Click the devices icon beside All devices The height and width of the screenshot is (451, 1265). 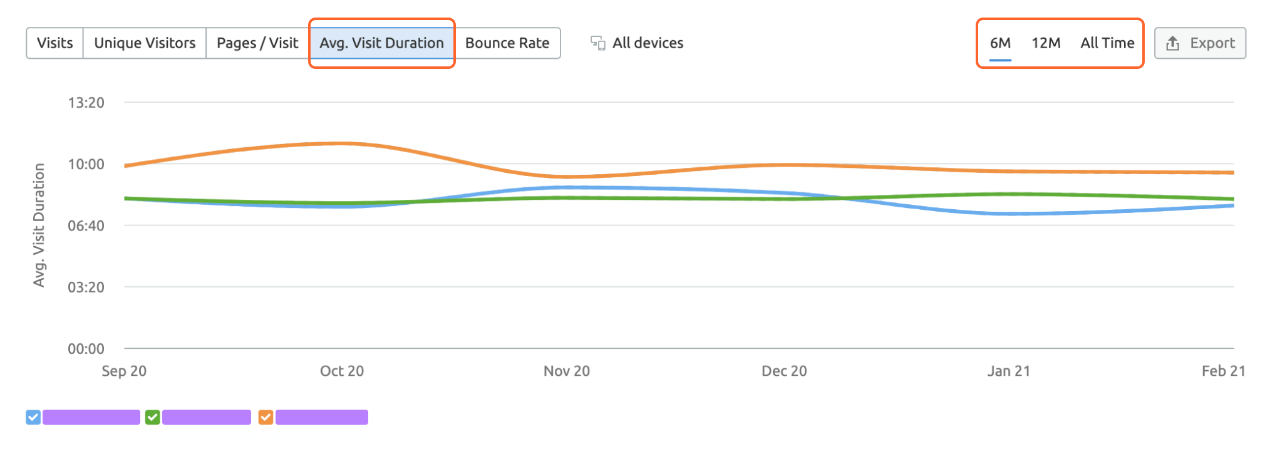click(x=597, y=43)
